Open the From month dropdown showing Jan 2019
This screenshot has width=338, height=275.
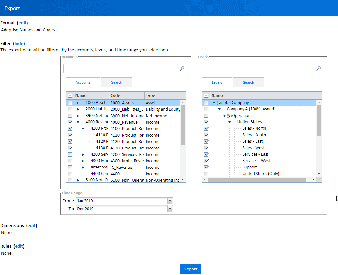coord(169,201)
